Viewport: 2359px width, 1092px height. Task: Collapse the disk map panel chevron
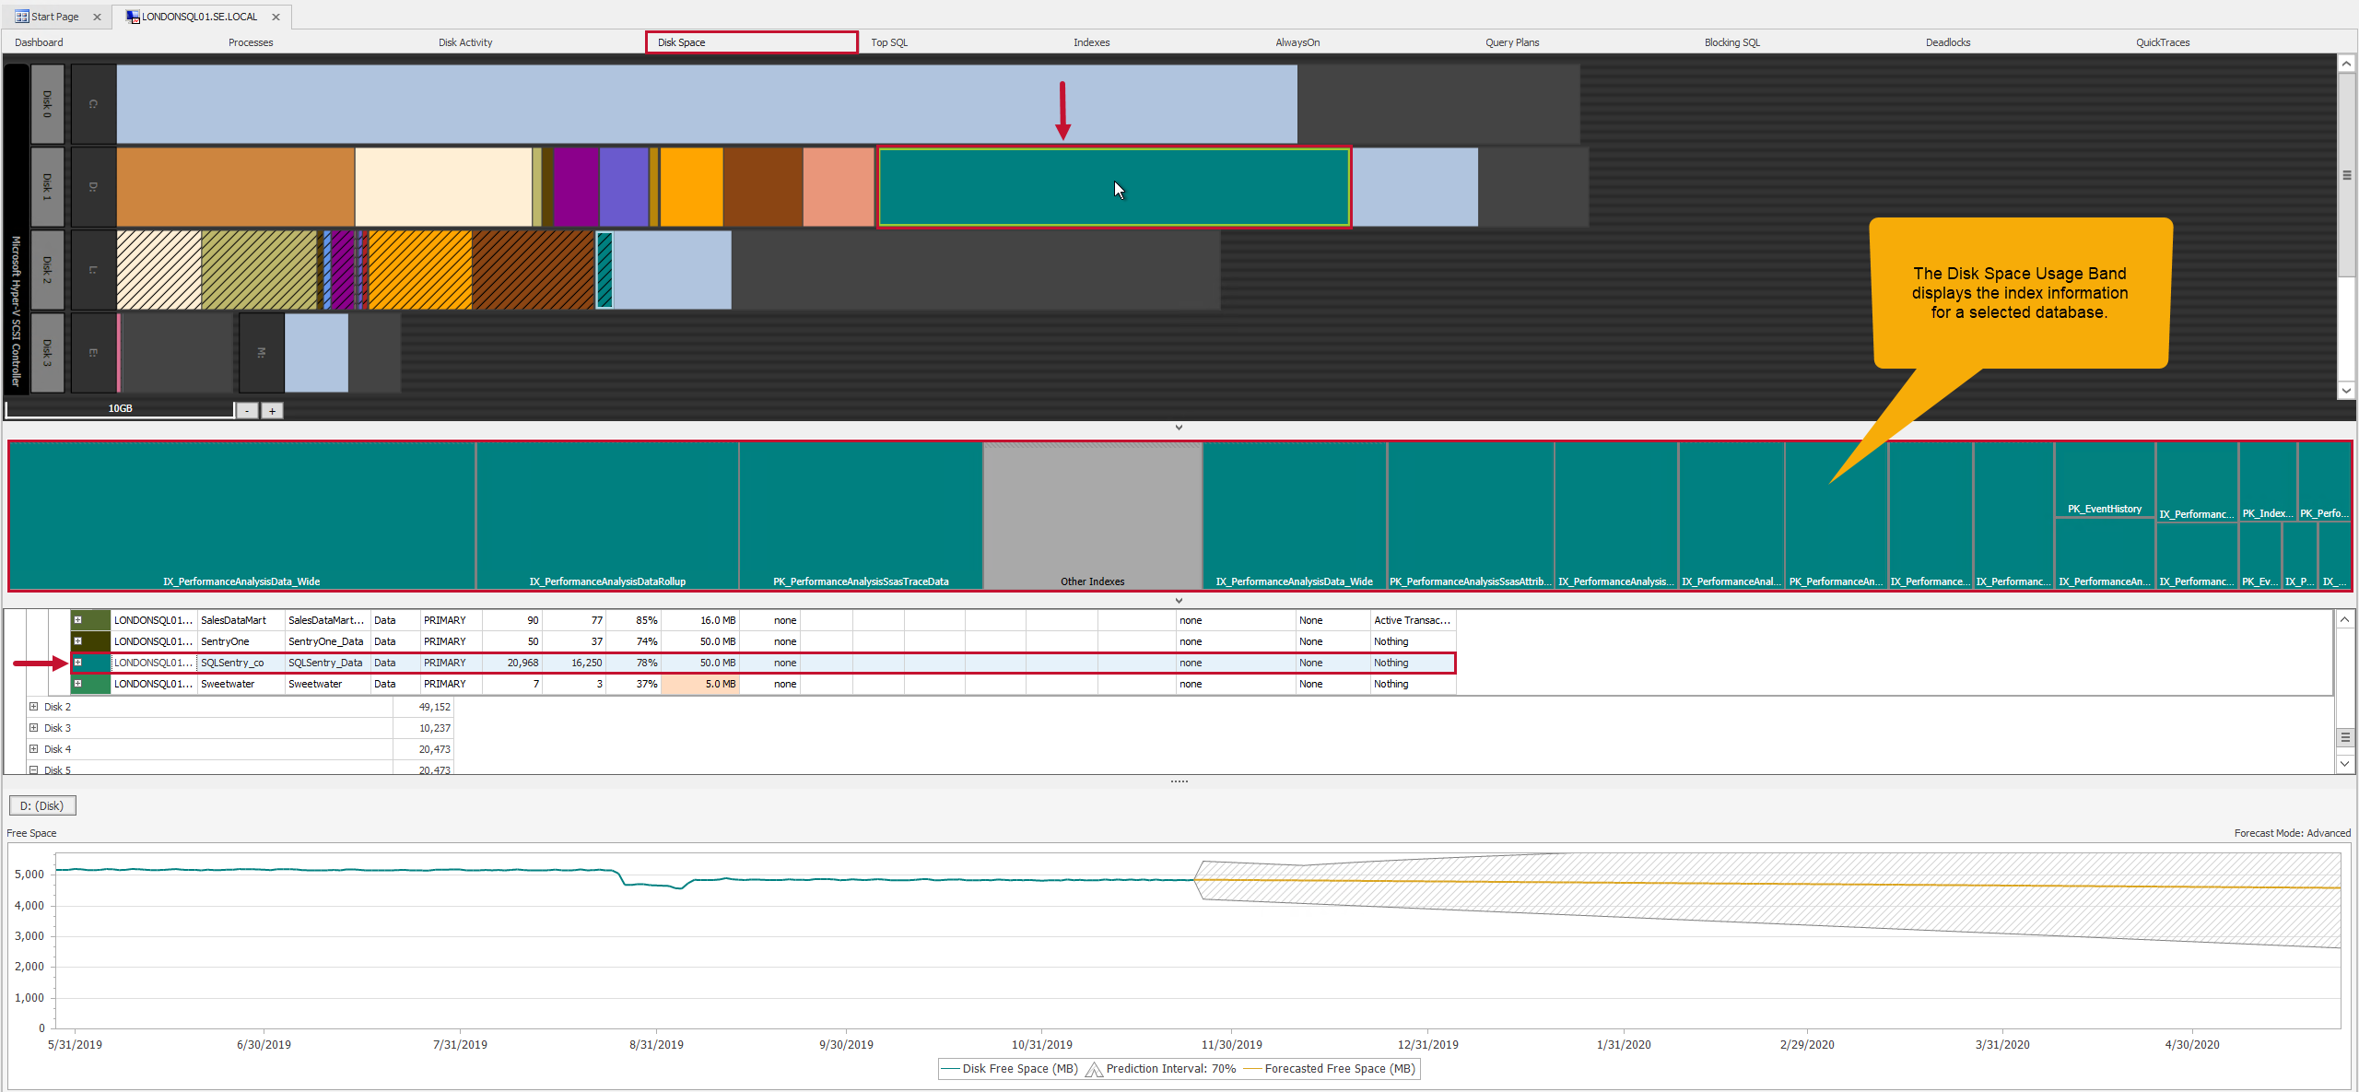(1179, 428)
